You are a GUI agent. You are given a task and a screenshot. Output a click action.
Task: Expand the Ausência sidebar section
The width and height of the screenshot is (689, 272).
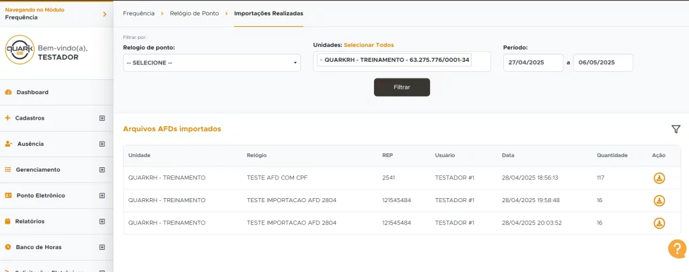pos(102,144)
